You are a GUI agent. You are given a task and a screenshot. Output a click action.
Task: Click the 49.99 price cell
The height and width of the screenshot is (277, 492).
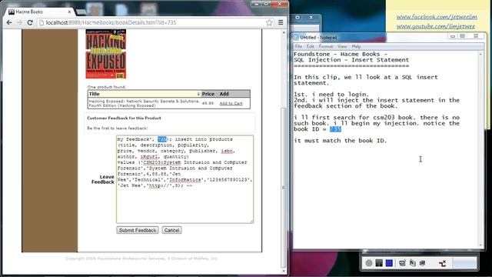pyautogui.click(x=208, y=103)
